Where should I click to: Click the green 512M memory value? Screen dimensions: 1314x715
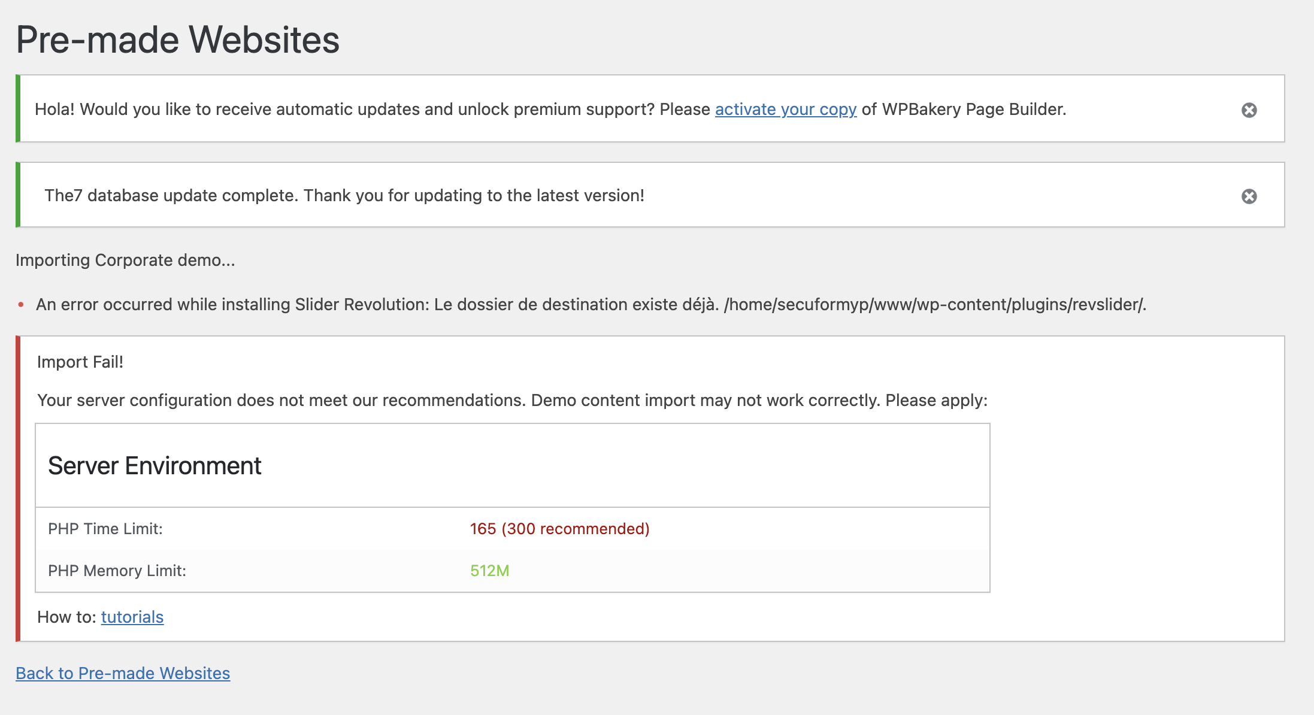[x=489, y=571]
